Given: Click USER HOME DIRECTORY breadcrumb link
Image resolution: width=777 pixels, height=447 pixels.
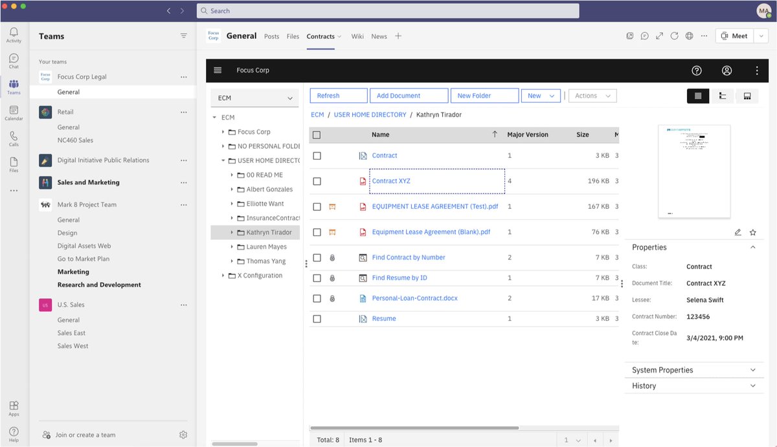Looking at the screenshot, I should point(370,114).
